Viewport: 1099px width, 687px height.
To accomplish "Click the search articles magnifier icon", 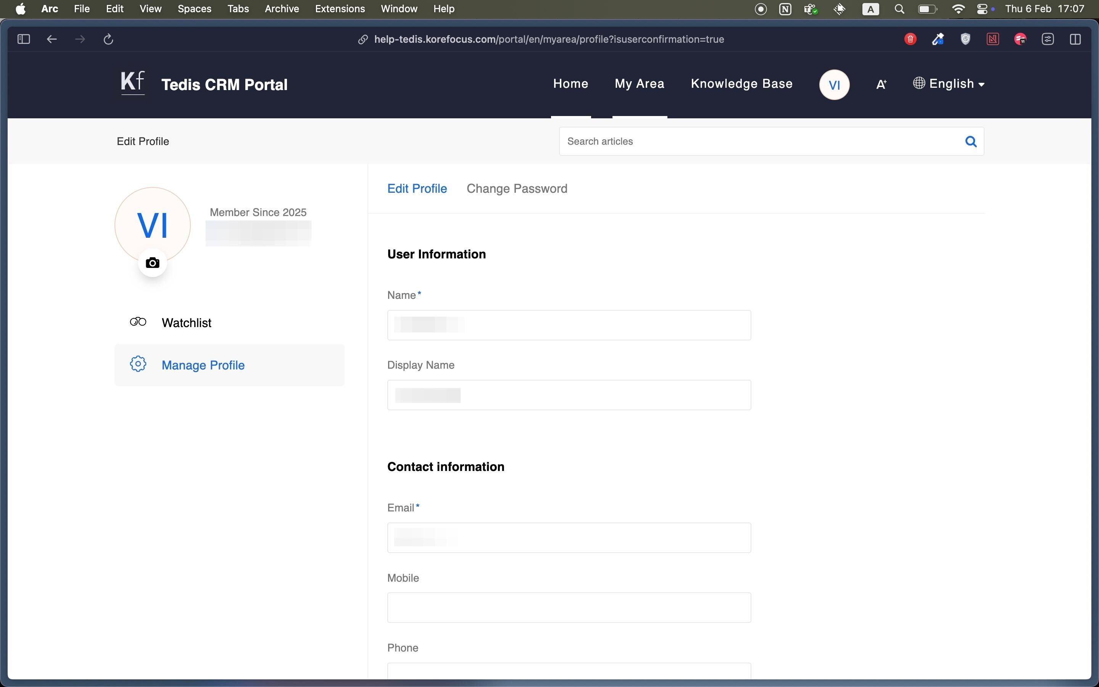I will coord(970,141).
